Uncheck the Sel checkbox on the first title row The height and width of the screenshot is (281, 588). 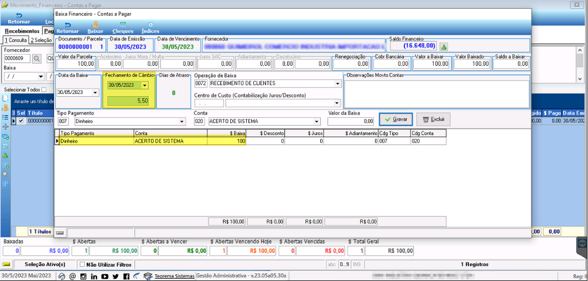(x=22, y=121)
